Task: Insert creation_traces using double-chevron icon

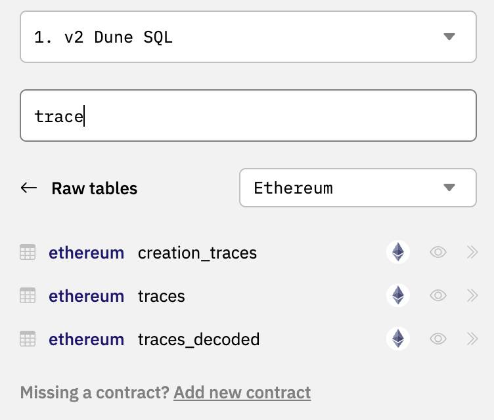Action: coord(472,252)
